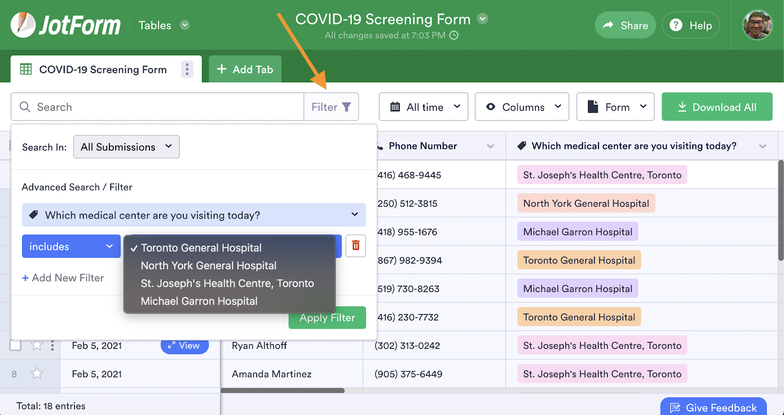Click Add New Filter link

[x=63, y=278]
